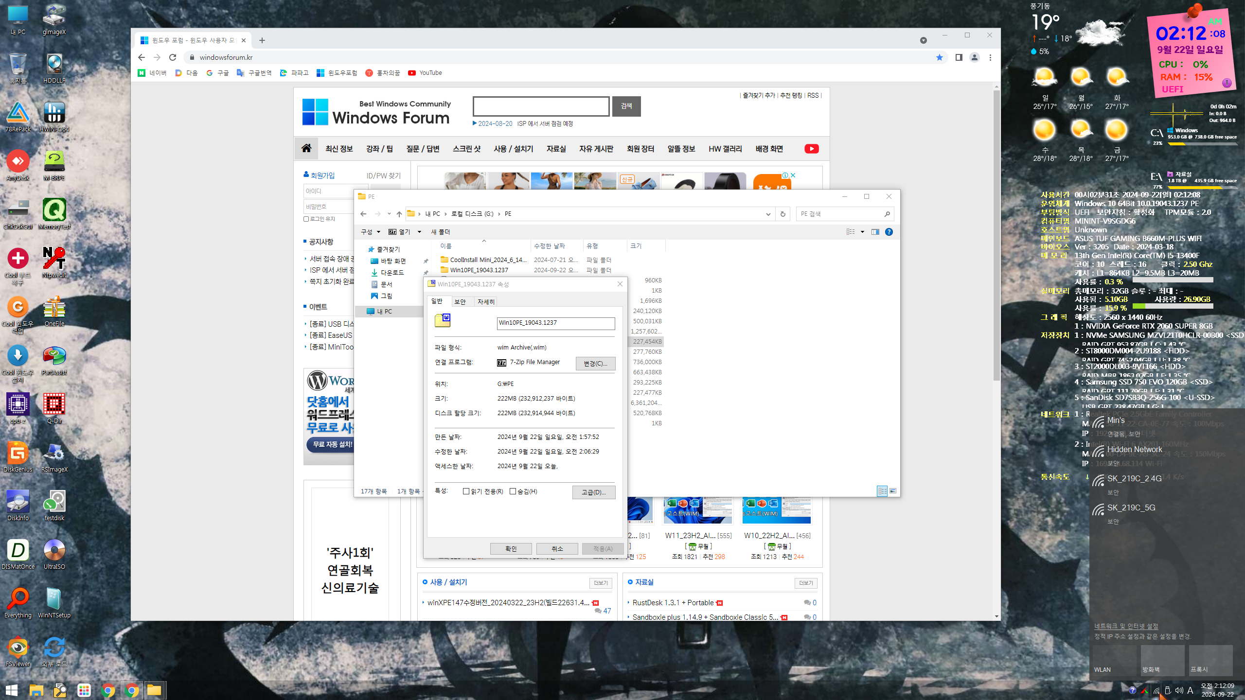The width and height of the screenshot is (1245, 700).
Task: Check 로그인 유지 checkbox on forum
Action: tap(306, 219)
